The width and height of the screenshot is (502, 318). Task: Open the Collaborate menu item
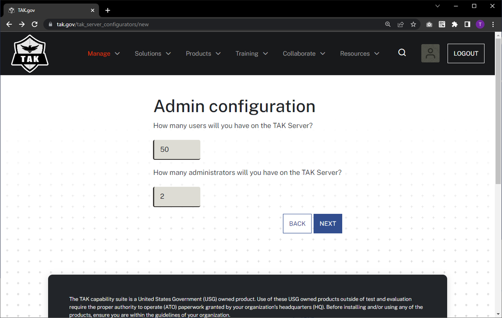click(299, 54)
